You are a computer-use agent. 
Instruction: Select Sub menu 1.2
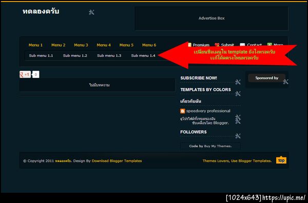coord(75,55)
